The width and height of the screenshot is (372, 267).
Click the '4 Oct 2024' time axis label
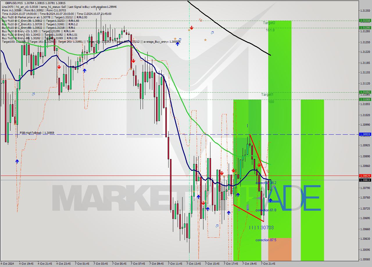click(x=7, y=264)
